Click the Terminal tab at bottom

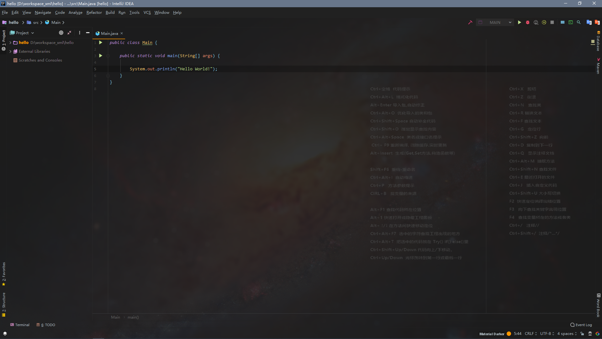(x=19, y=325)
